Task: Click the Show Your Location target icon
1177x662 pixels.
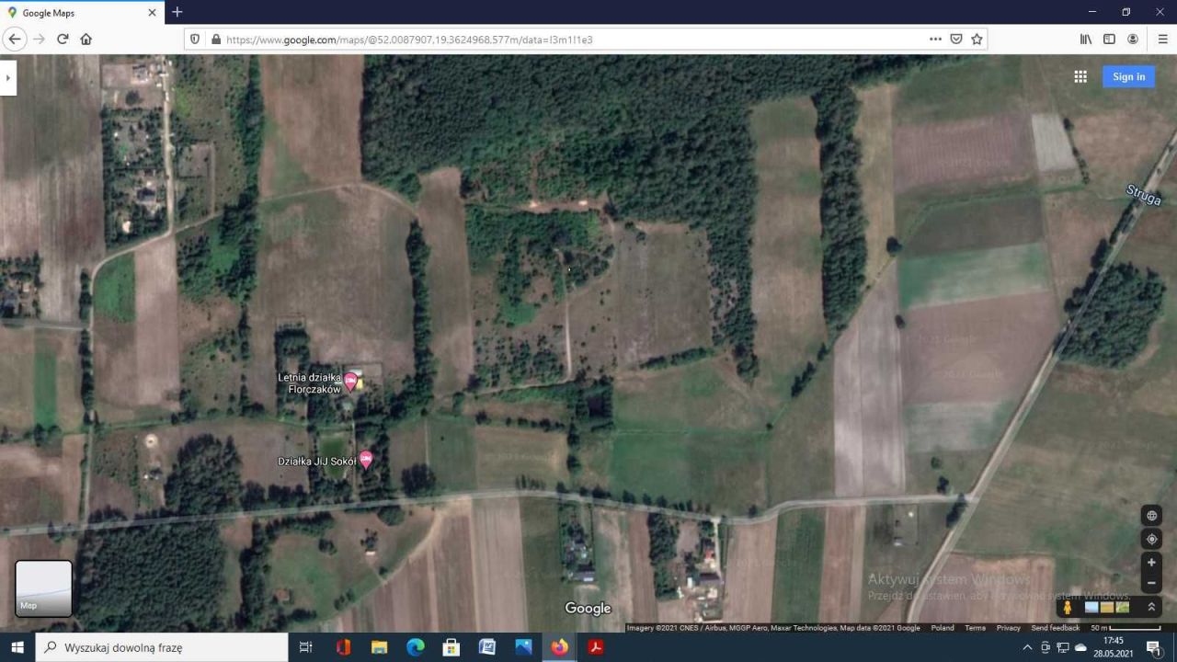Action: 1151,539
